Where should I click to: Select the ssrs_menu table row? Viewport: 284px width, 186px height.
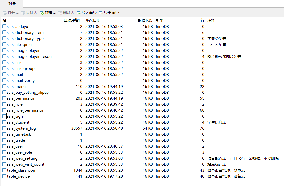pos(15,86)
